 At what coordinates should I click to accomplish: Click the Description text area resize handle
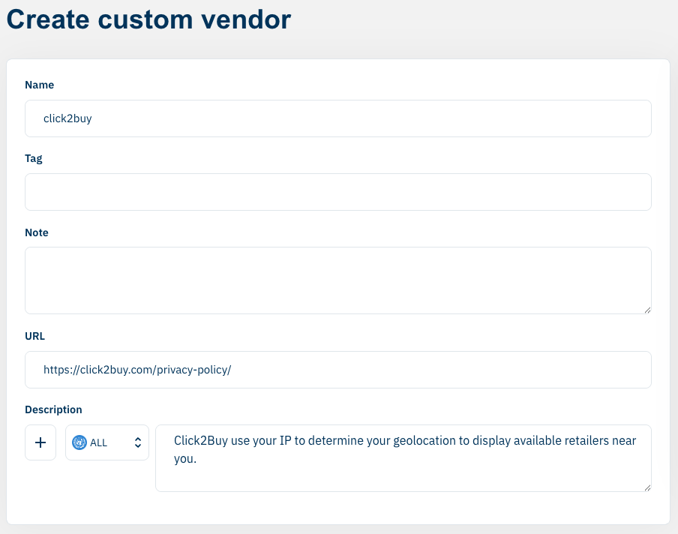click(x=647, y=487)
